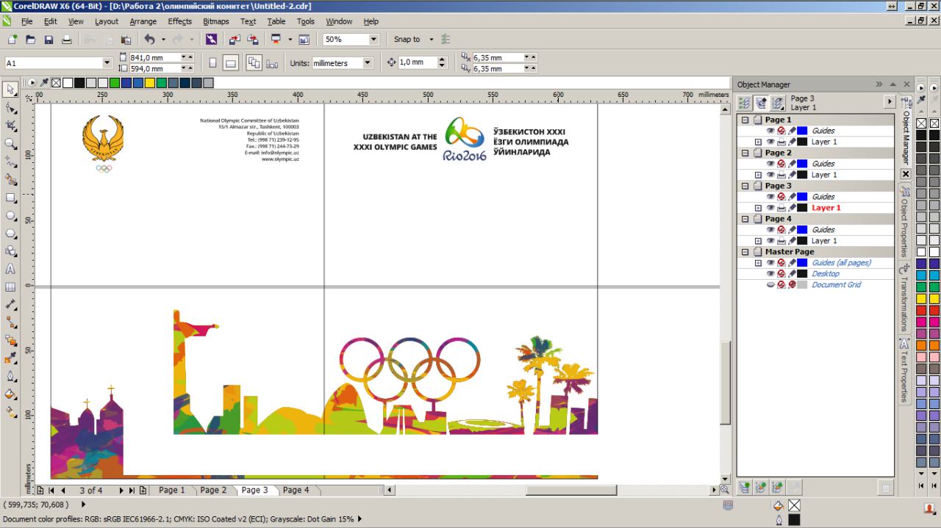Select the Freehand tool
Viewport: 941px width, 528px height.
click(x=11, y=162)
